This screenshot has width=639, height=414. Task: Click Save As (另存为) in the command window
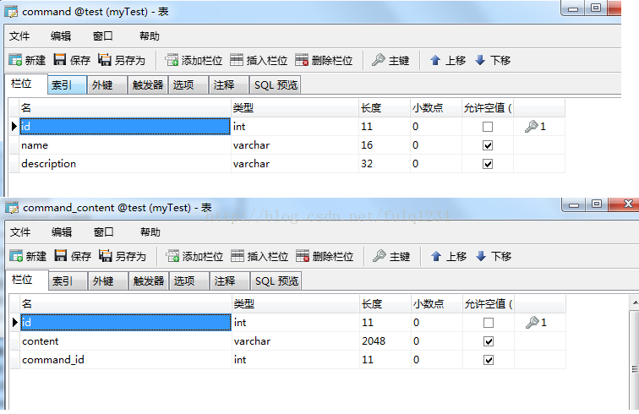(122, 60)
